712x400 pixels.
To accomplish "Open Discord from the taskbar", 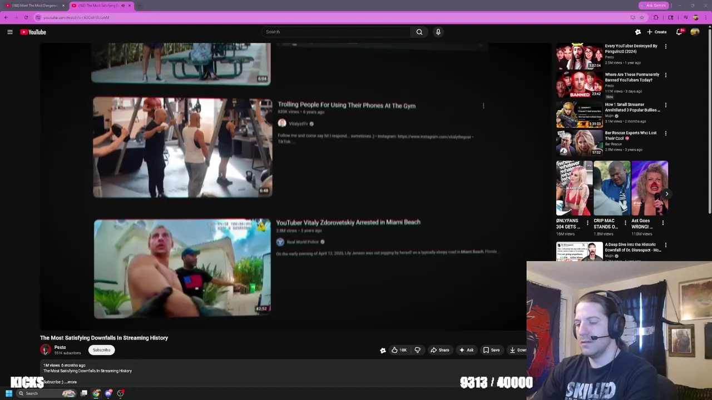I will click(108, 393).
